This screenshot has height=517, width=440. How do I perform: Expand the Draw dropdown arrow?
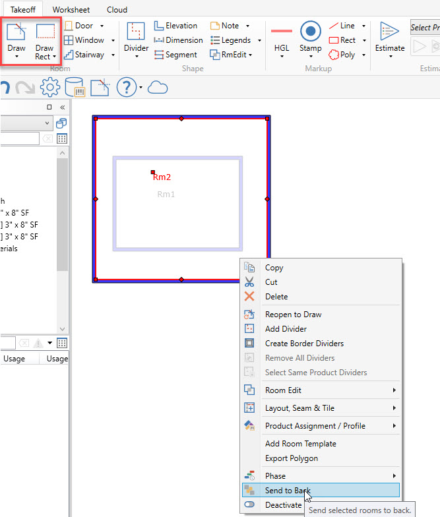tap(16, 57)
